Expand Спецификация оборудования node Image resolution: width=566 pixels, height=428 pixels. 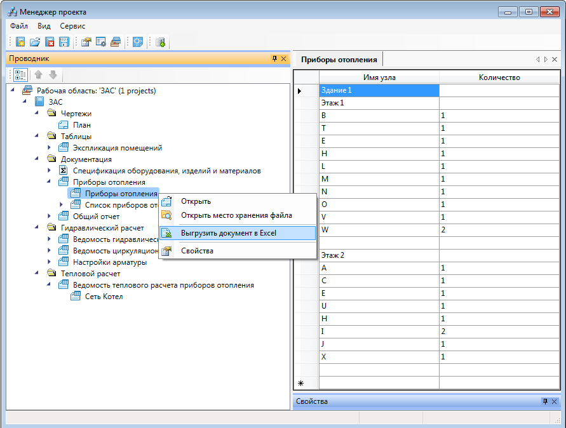(x=49, y=170)
